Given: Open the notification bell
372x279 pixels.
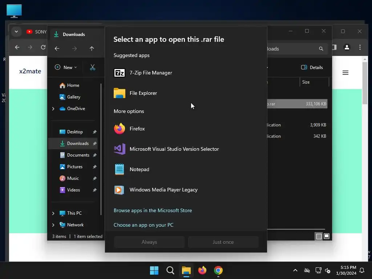Looking at the screenshot, I should click(x=362, y=270).
